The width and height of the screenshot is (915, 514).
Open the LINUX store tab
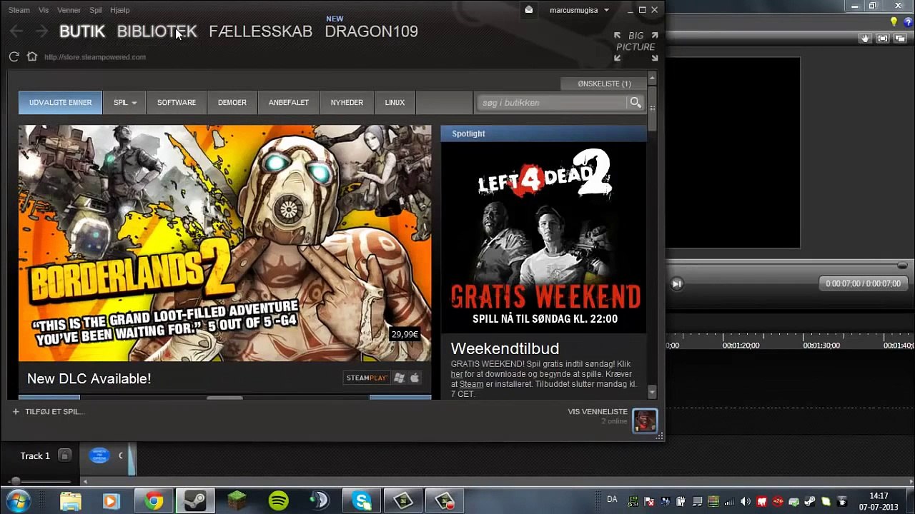[395, 103]
